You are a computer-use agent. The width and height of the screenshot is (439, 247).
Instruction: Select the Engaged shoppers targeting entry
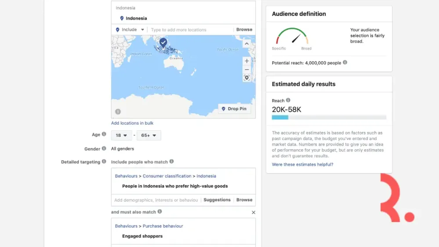pos(142,236)
